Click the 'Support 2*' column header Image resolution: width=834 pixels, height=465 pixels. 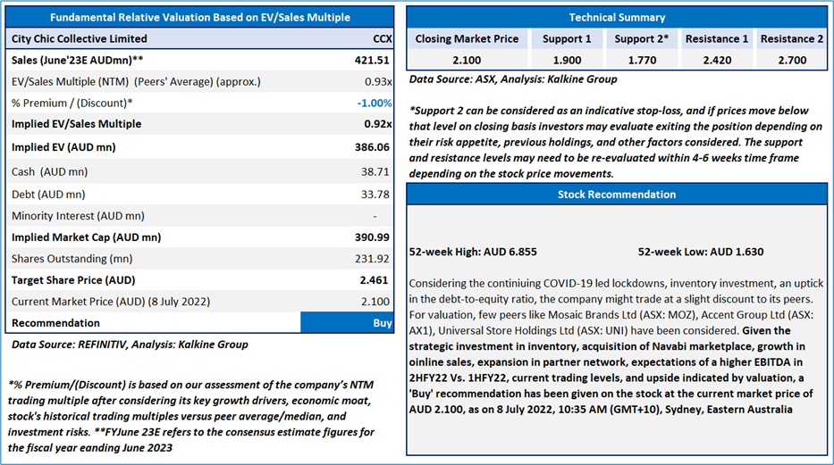(x=642, y=38)
